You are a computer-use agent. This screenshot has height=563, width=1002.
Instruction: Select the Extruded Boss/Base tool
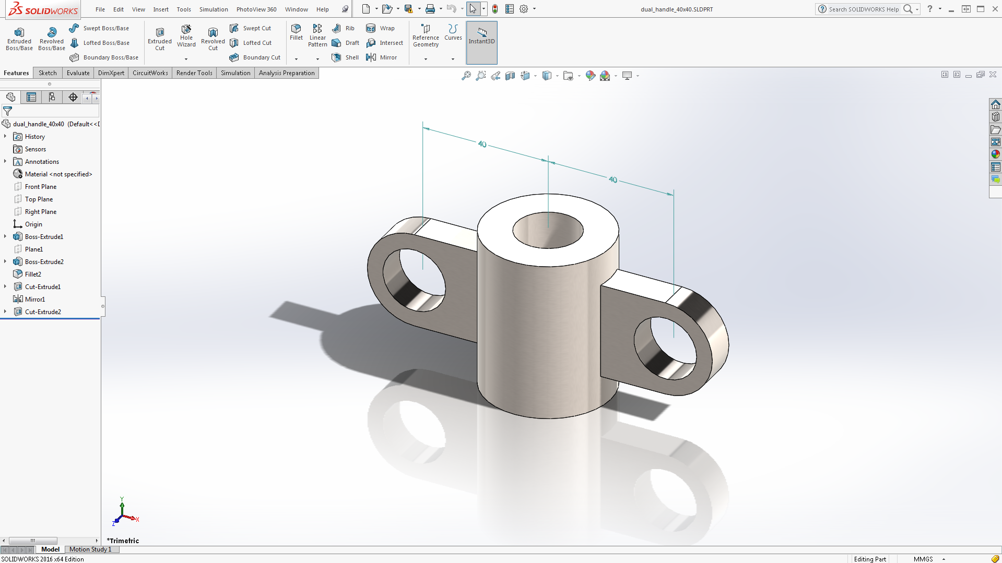(19, 38)
